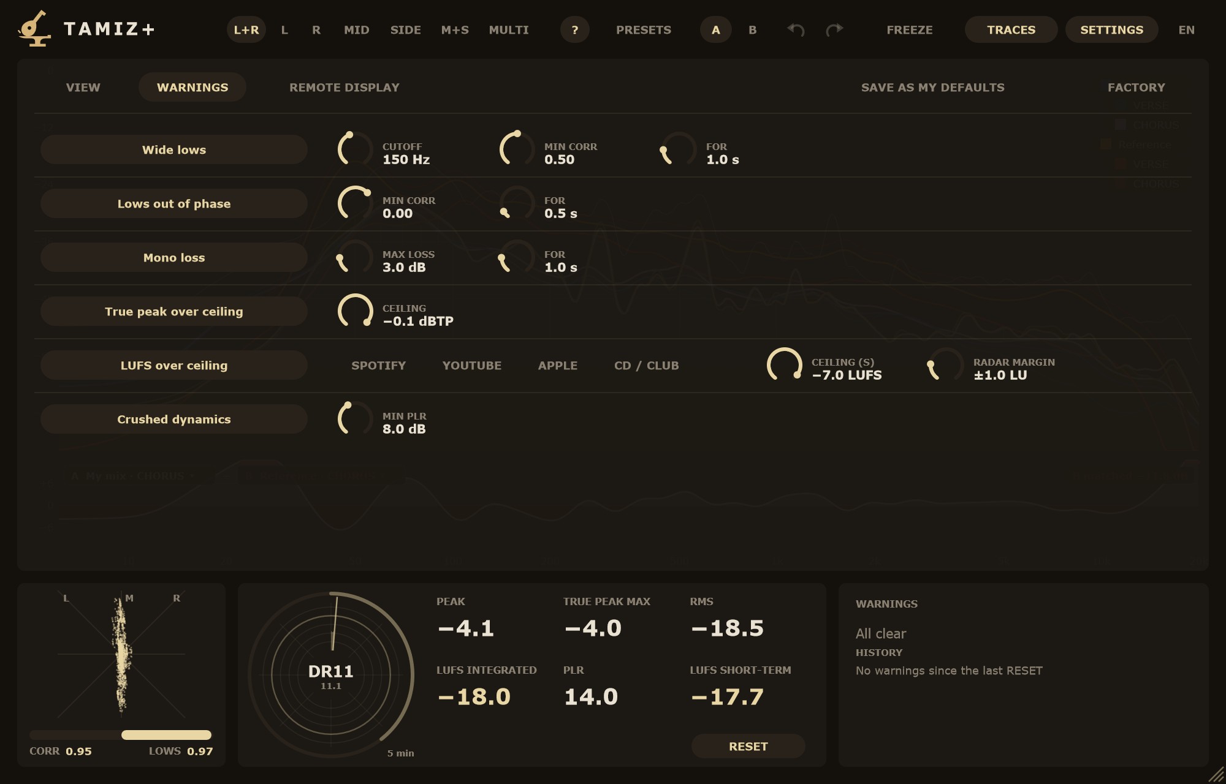Switch to the VIEW tab
This screenshot has width=1226, height=784.
pyautogui.click(x=83, y=87)
